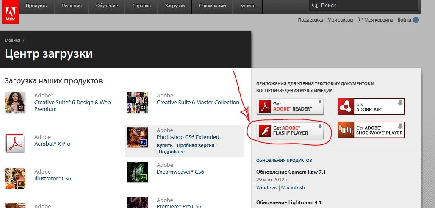Open the Продукты menu
Viewport: 435px width, 208px height.
click(x=36, y=6)
